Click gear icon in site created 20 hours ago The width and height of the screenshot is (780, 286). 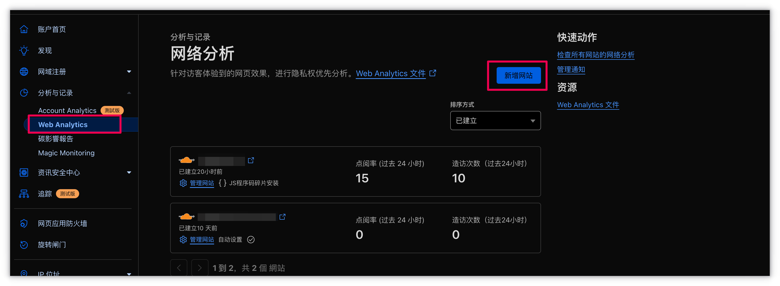coord(183,183)
